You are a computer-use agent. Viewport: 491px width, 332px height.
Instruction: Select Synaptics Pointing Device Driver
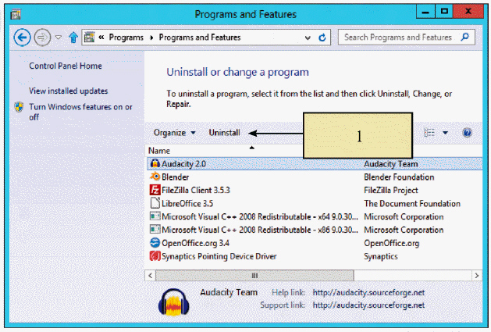pyautogui.click(x=219, y=256)
